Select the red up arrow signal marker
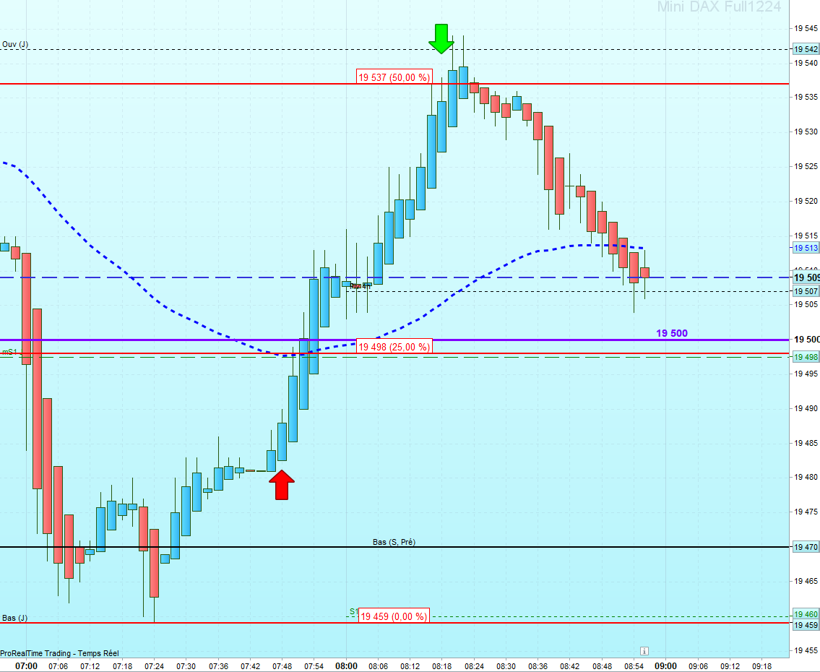Screen dimensions: 820x672 pyautogui.click(x=282, y=485)
